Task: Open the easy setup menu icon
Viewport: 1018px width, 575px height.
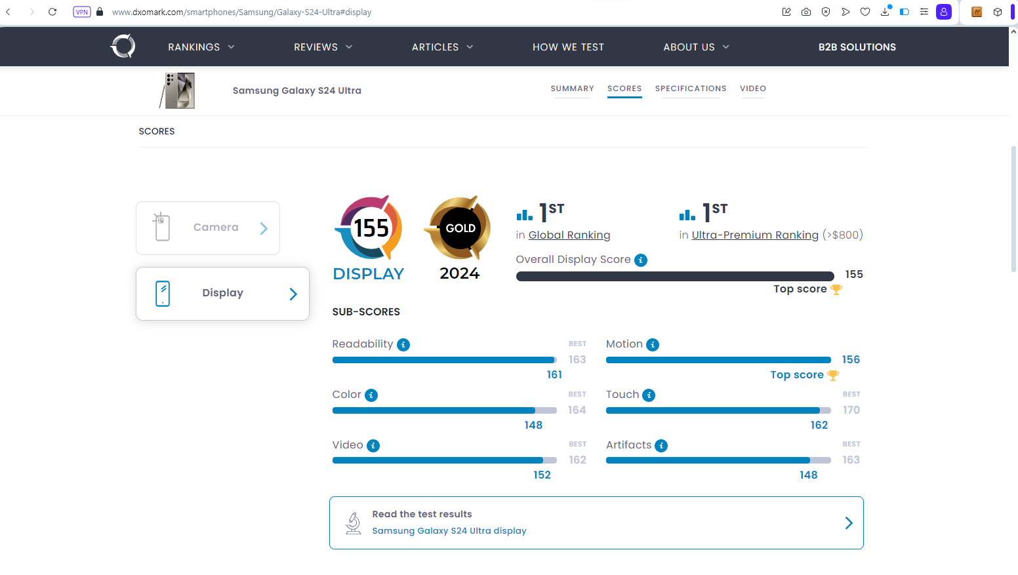Action: click(924, 12)
